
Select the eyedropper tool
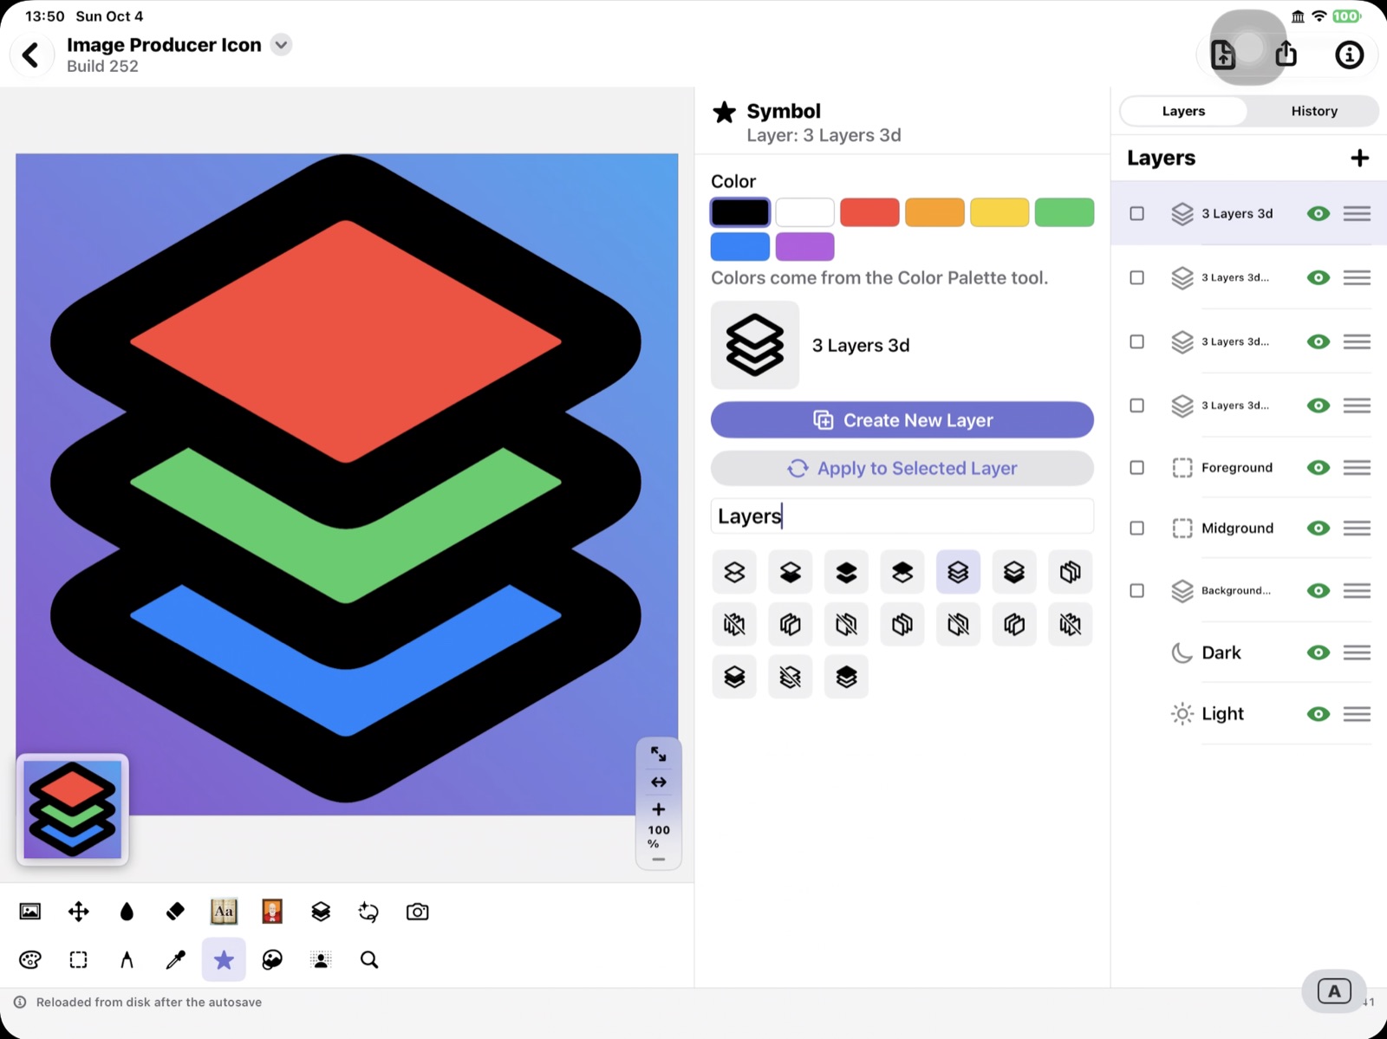175,959
